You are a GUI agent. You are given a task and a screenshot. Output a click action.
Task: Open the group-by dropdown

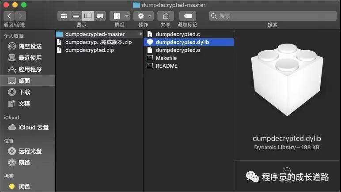click(120, 16)
